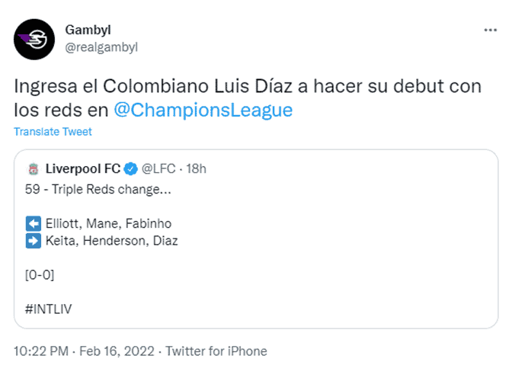Open the Gambyl profile avatar
This screenshot has width=509, height=365.
(34, 40)
